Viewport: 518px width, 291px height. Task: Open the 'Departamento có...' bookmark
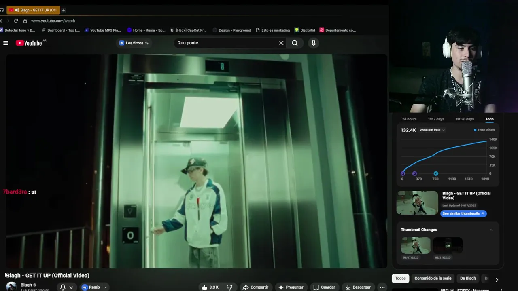pyautogui.click(x=338, y=30)
